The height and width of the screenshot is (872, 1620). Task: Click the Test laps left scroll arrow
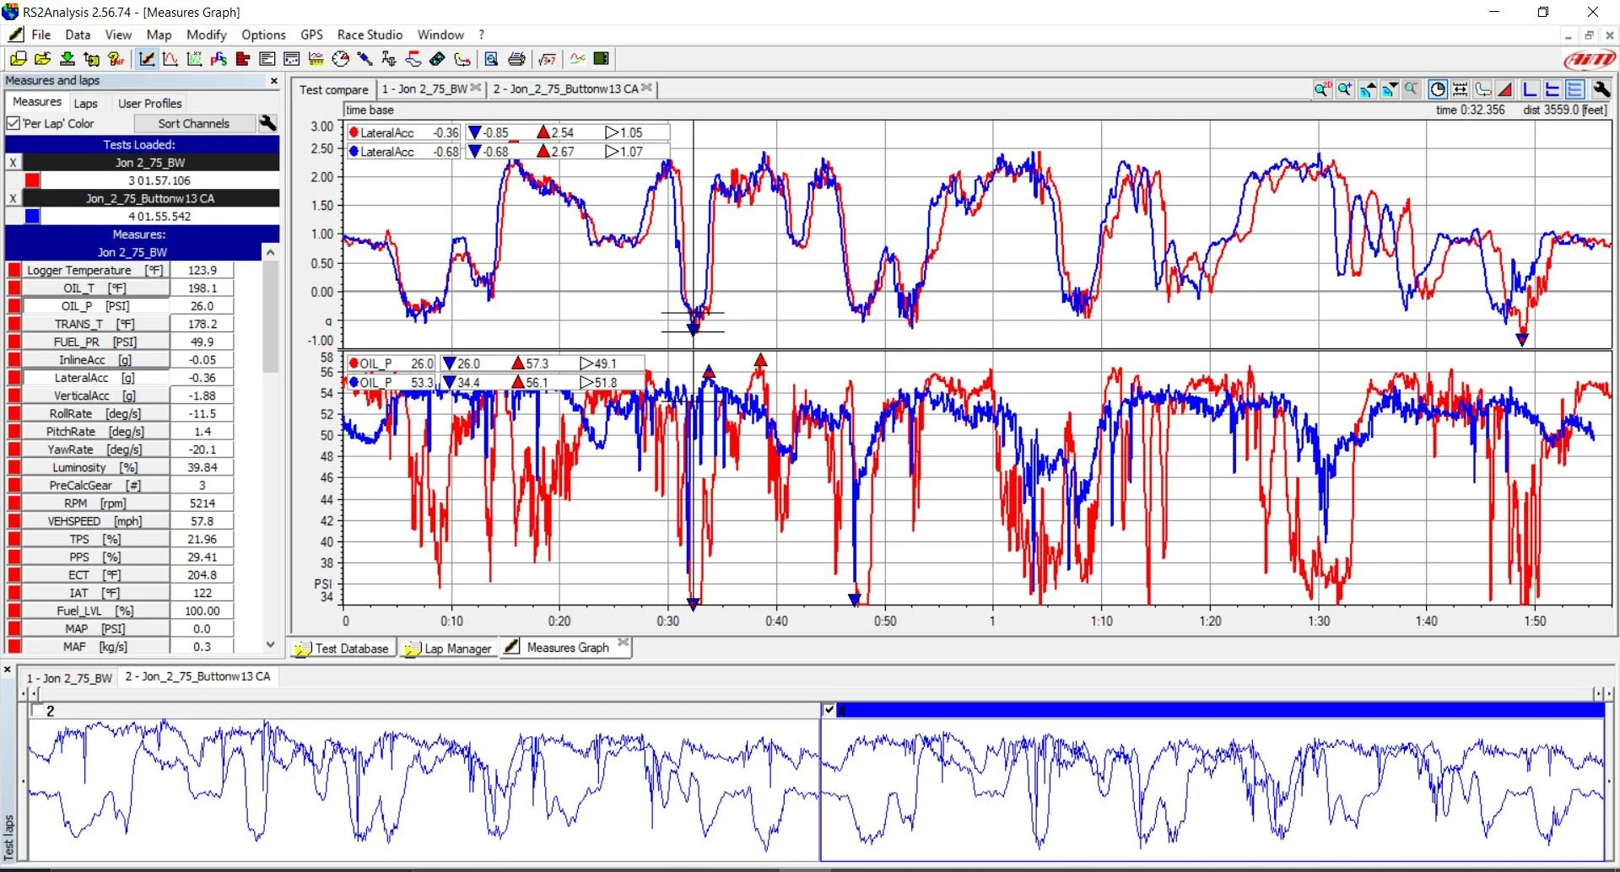(24, 693)
